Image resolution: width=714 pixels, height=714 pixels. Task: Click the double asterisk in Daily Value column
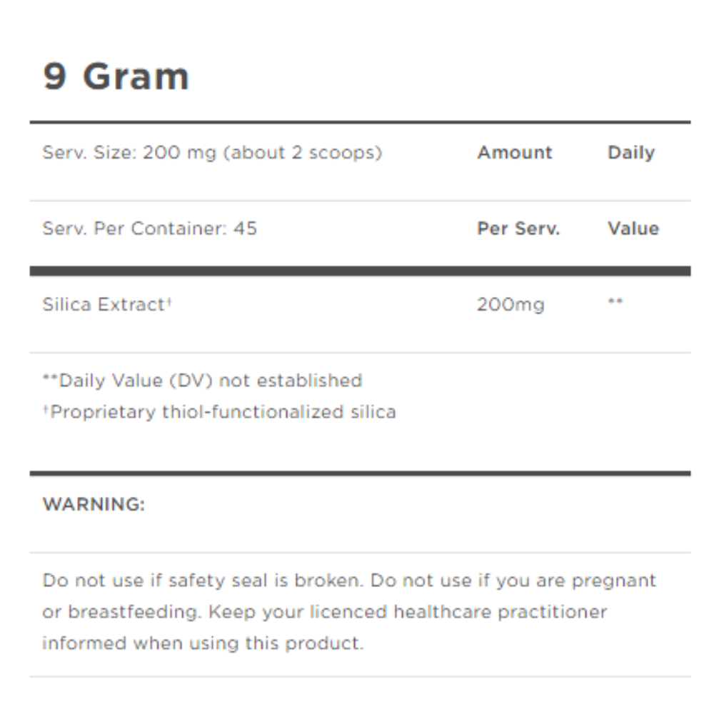(x=615, y=303)
